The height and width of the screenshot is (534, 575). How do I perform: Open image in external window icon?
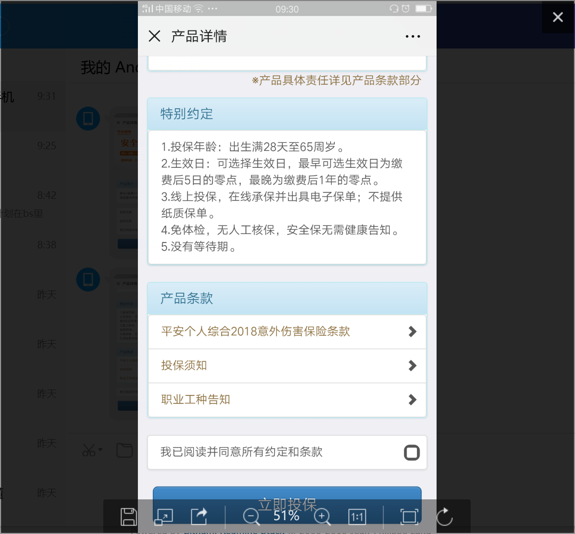click(163, 517)
